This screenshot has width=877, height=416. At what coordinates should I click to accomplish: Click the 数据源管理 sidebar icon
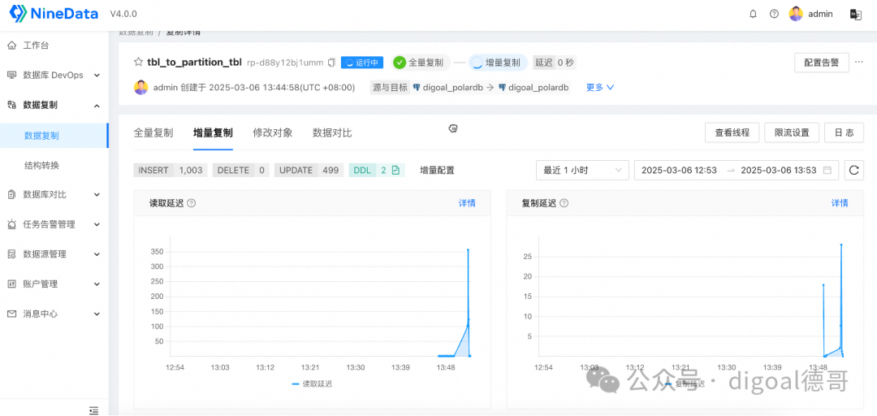click(11, 254)
